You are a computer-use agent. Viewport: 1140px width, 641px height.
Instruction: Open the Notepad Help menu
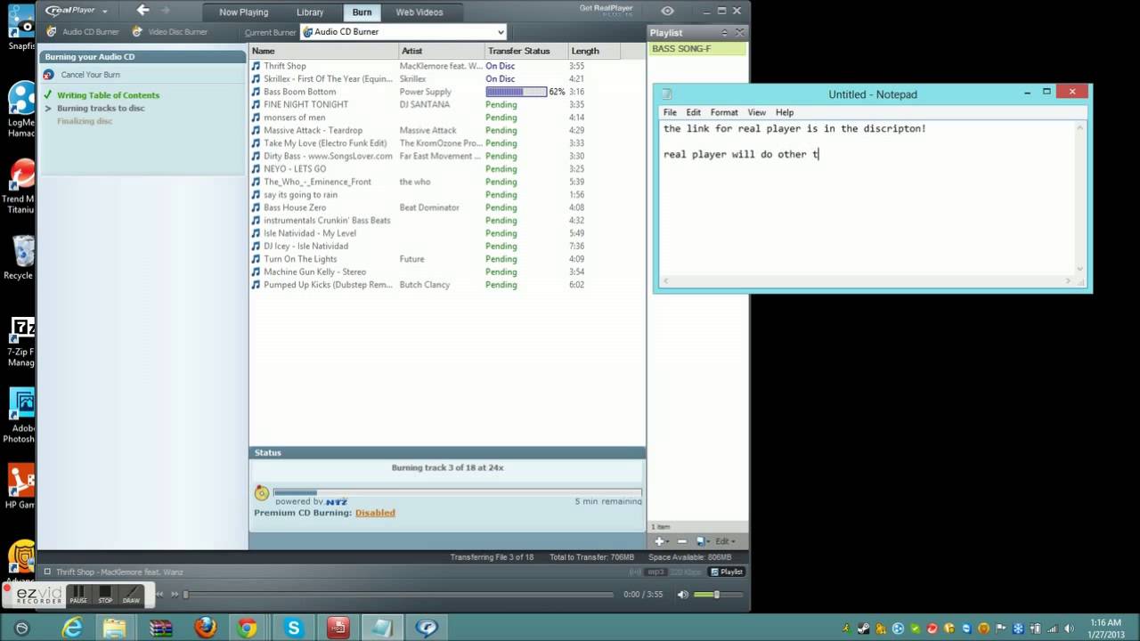point(785,112)
